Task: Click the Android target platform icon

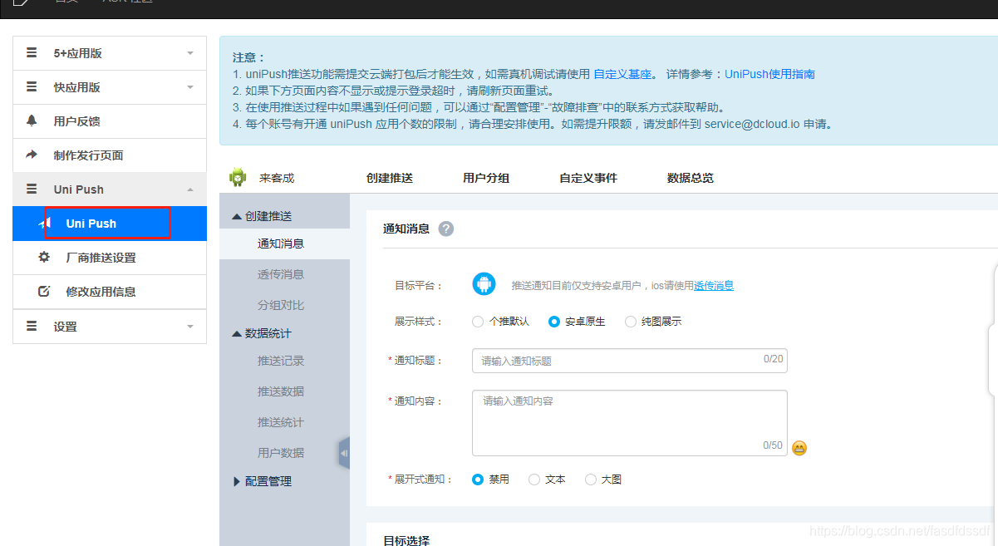Action: pos(484,283)
